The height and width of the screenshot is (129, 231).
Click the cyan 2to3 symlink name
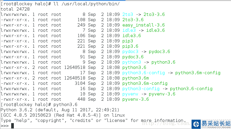point(128,14)
